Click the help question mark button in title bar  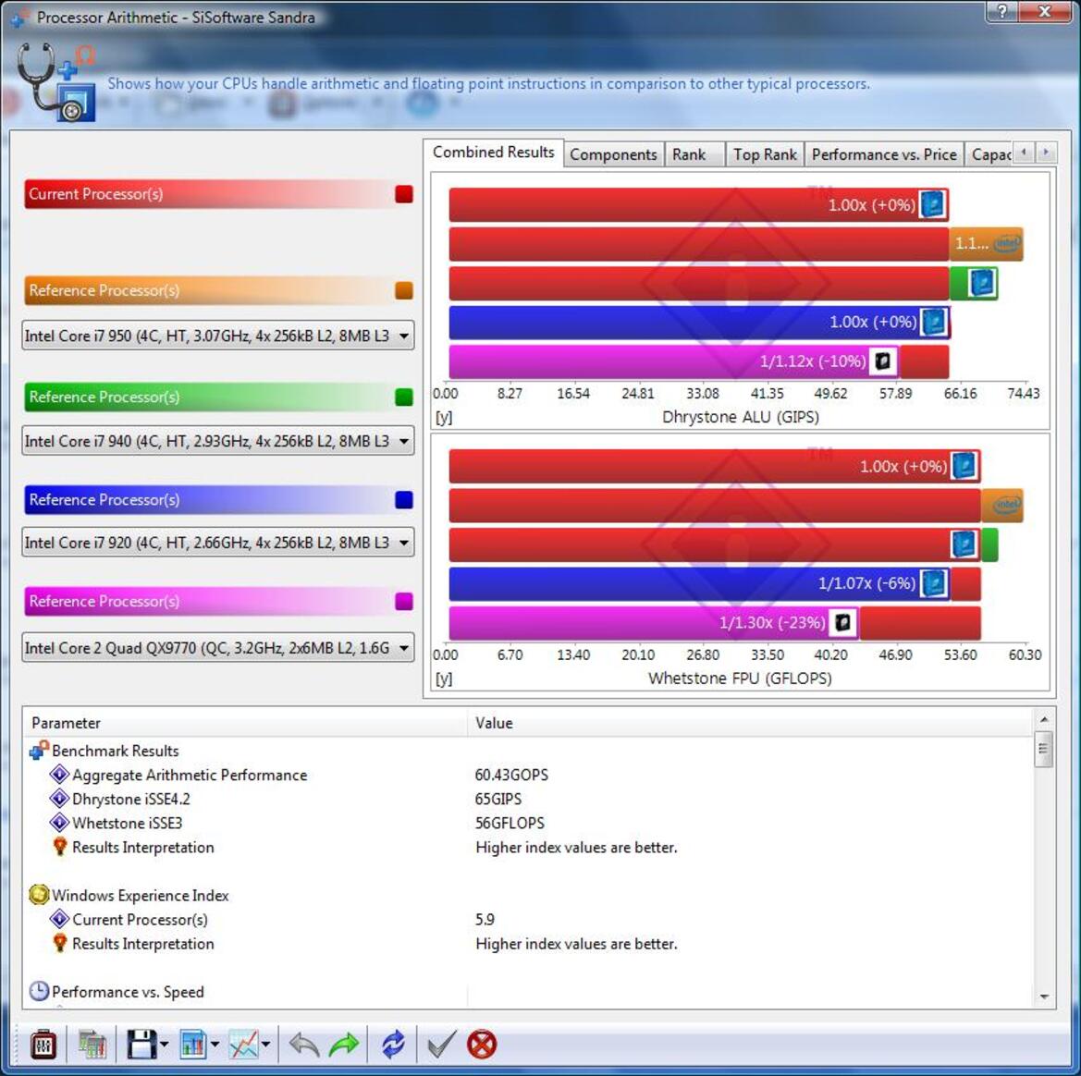pos(1001,11)
